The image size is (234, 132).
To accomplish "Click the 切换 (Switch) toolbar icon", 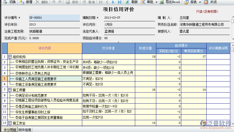I will 5,2.
